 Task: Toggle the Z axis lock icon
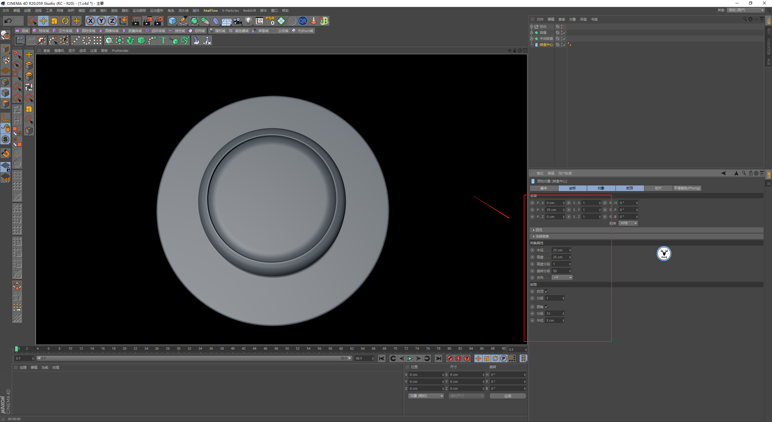point(112,21)
